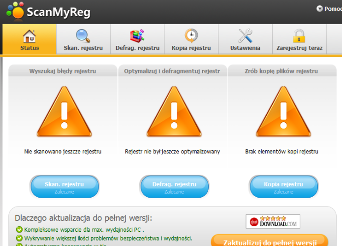342x246 pixels.
Task: Click the padlock register icon
Action: (x=299, y=36)
